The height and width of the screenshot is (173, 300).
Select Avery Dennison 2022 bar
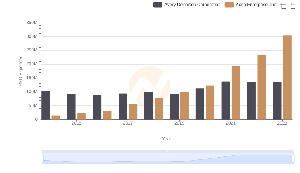(251, 101)
